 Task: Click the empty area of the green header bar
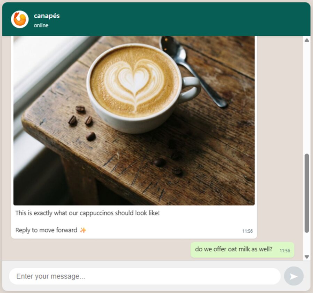click(x=180, y=19)
